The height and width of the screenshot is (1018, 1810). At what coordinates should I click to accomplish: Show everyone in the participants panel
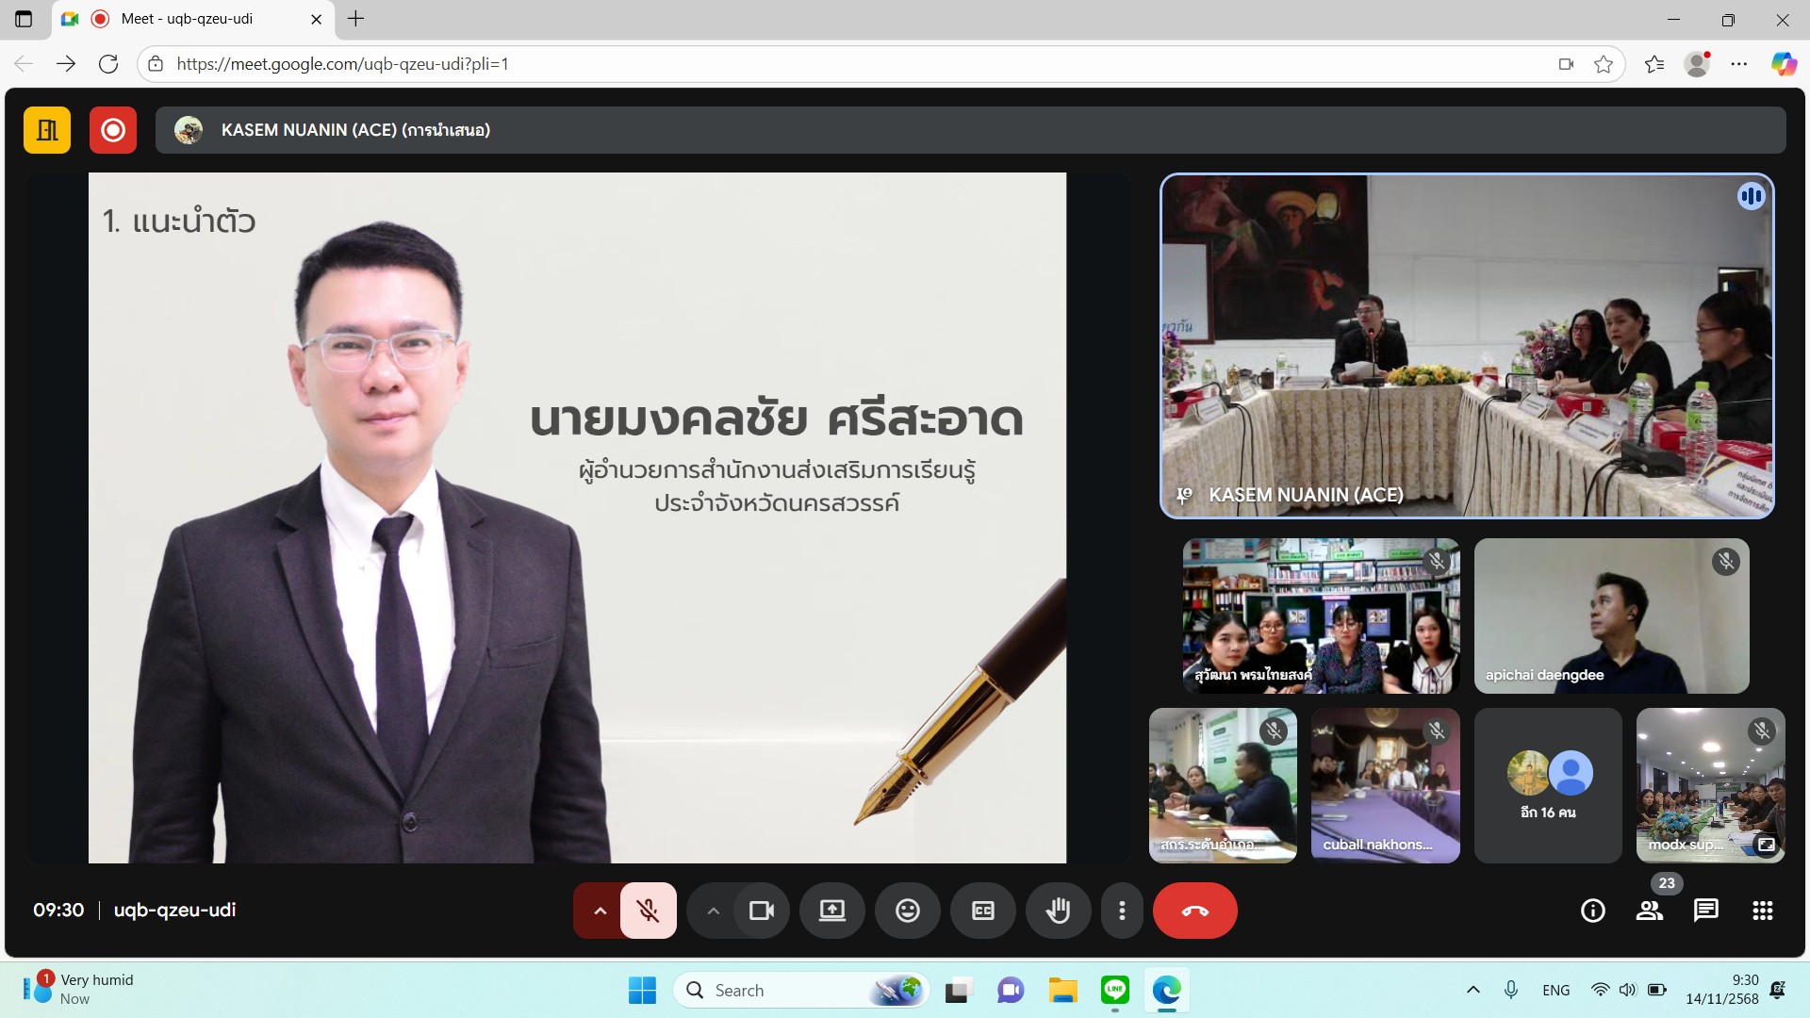pos(1650,911)
